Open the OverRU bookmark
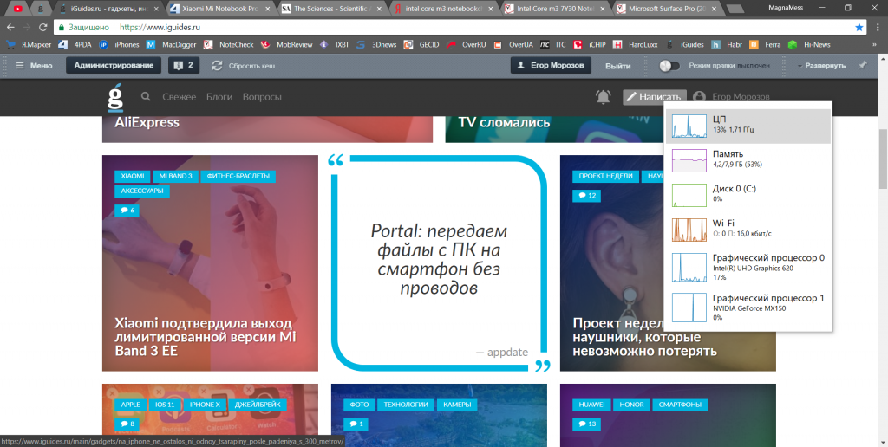Viewport: 888px width, 447px height. click(x=467, y=45)
